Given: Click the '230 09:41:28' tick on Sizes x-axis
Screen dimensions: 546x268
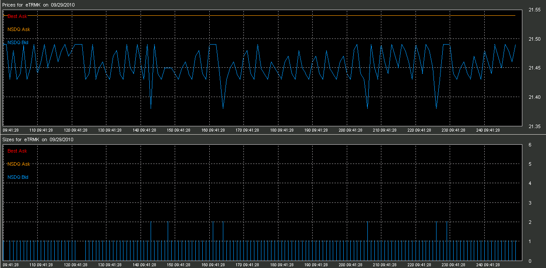Looking at the screenshot, I should (x=450, y=265).
